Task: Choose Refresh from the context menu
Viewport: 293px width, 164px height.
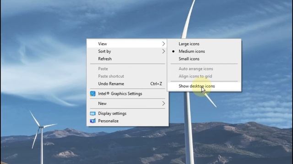Action: click(x=127, y=59)
